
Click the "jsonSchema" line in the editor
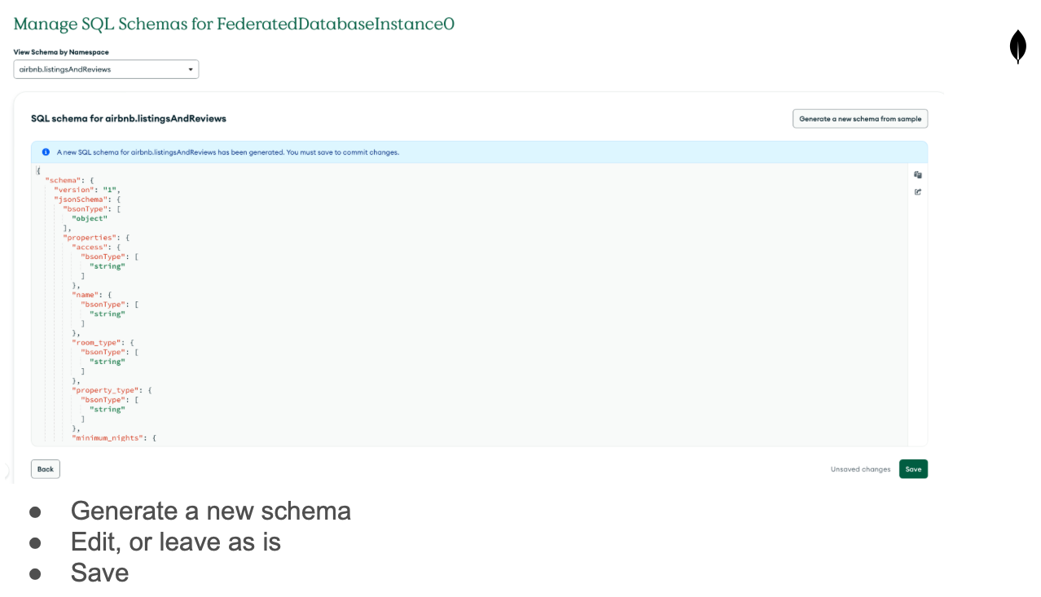[87, 200]
